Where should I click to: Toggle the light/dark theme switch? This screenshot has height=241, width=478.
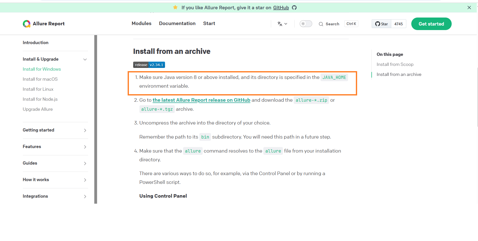(306, 24)
